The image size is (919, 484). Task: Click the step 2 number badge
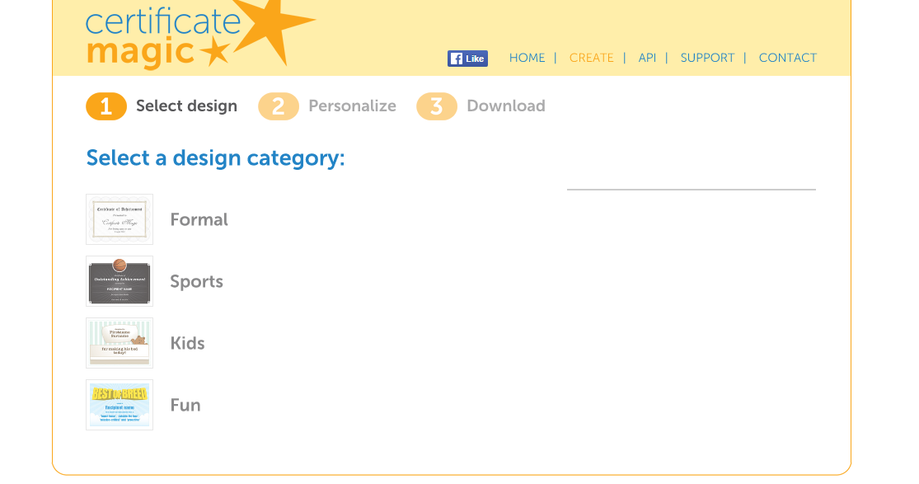[279, 106]
